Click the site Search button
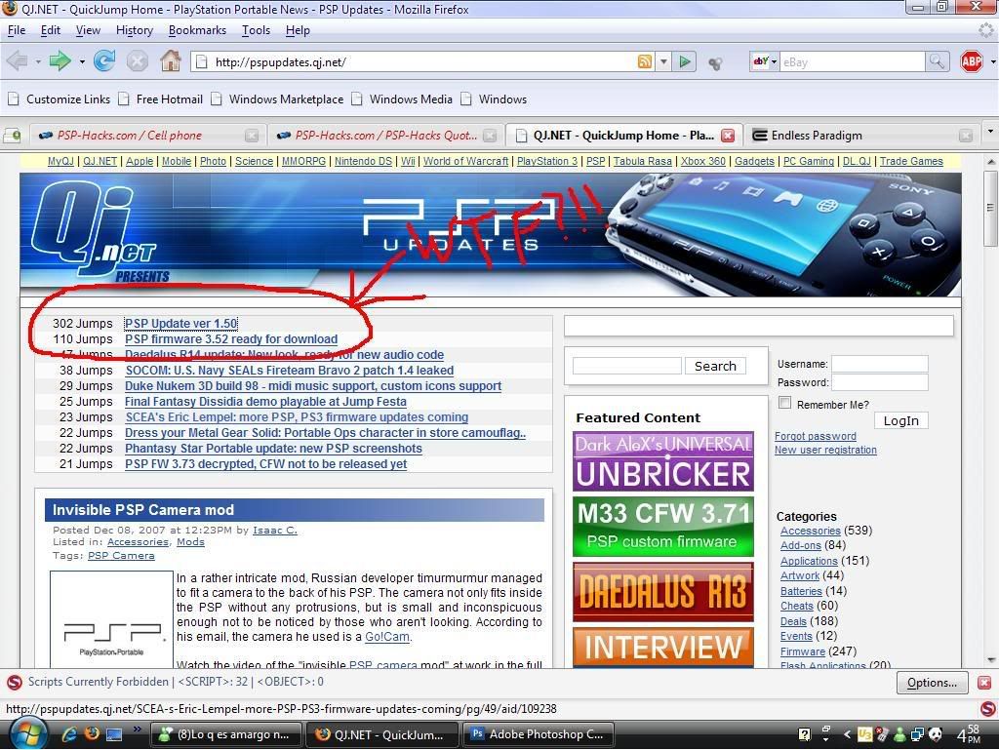The image size is (999, 750). click(715, 366)
